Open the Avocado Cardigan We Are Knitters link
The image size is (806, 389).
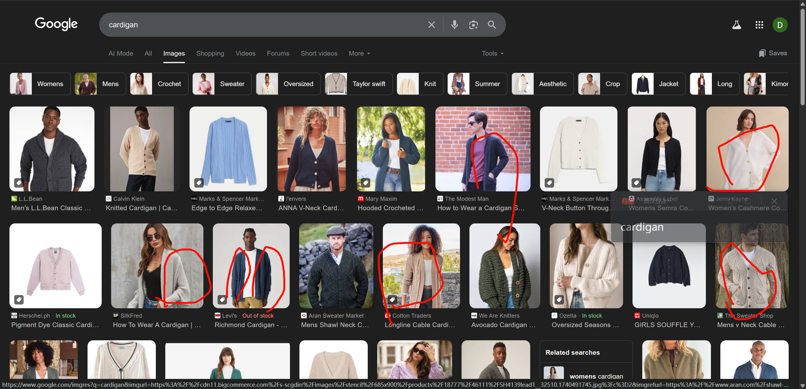click(x=503, y=325)
